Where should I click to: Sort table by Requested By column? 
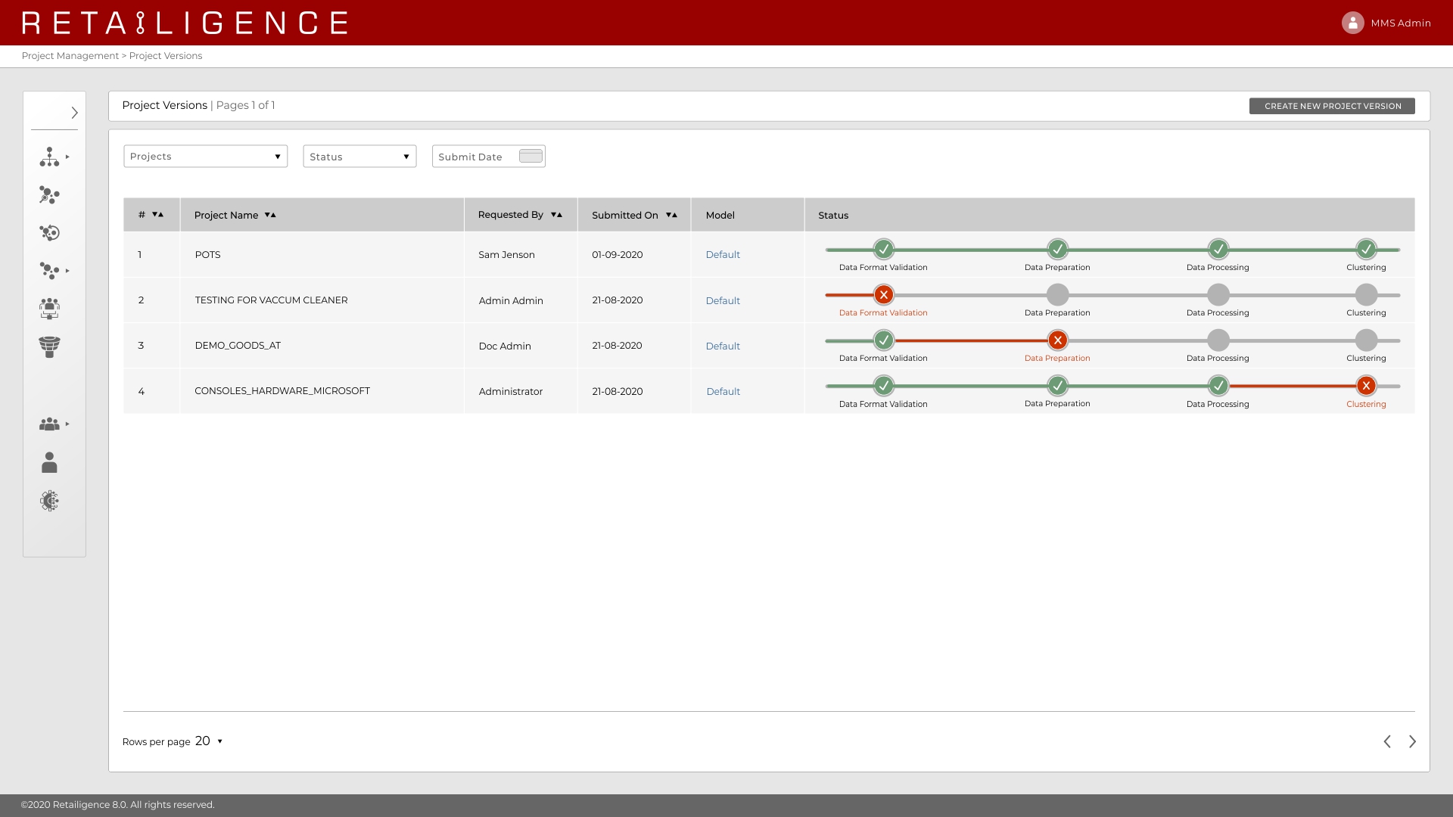[x=556, y=215]
